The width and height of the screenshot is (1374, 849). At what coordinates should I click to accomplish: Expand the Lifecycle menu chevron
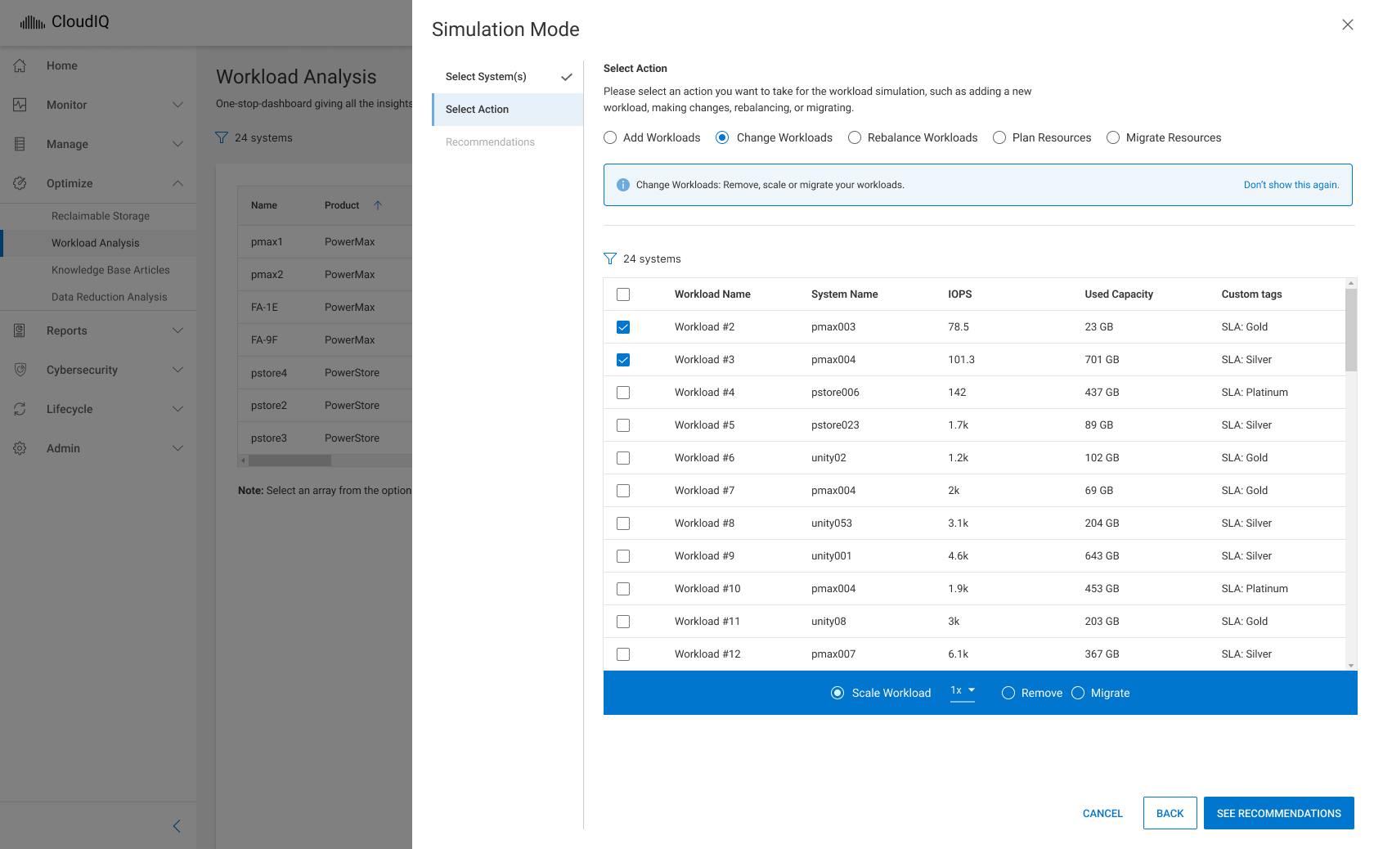pyautogui.click(x=177, y=409)
